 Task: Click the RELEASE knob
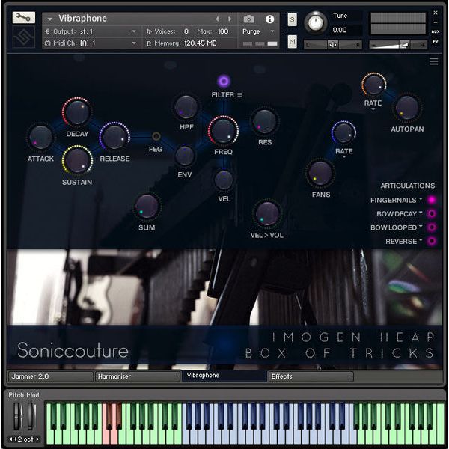tap(114, 137)
